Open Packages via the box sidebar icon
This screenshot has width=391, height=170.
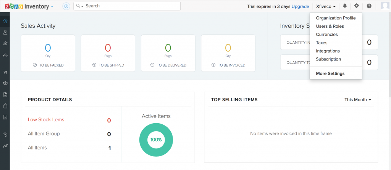(5, 83)
